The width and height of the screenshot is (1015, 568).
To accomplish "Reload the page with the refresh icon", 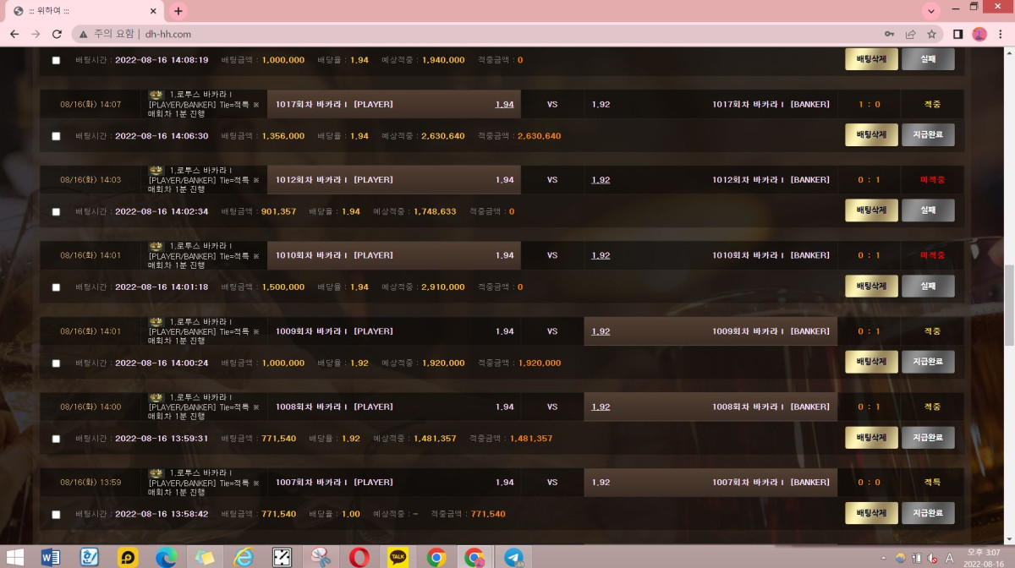I will coord(57,34).
